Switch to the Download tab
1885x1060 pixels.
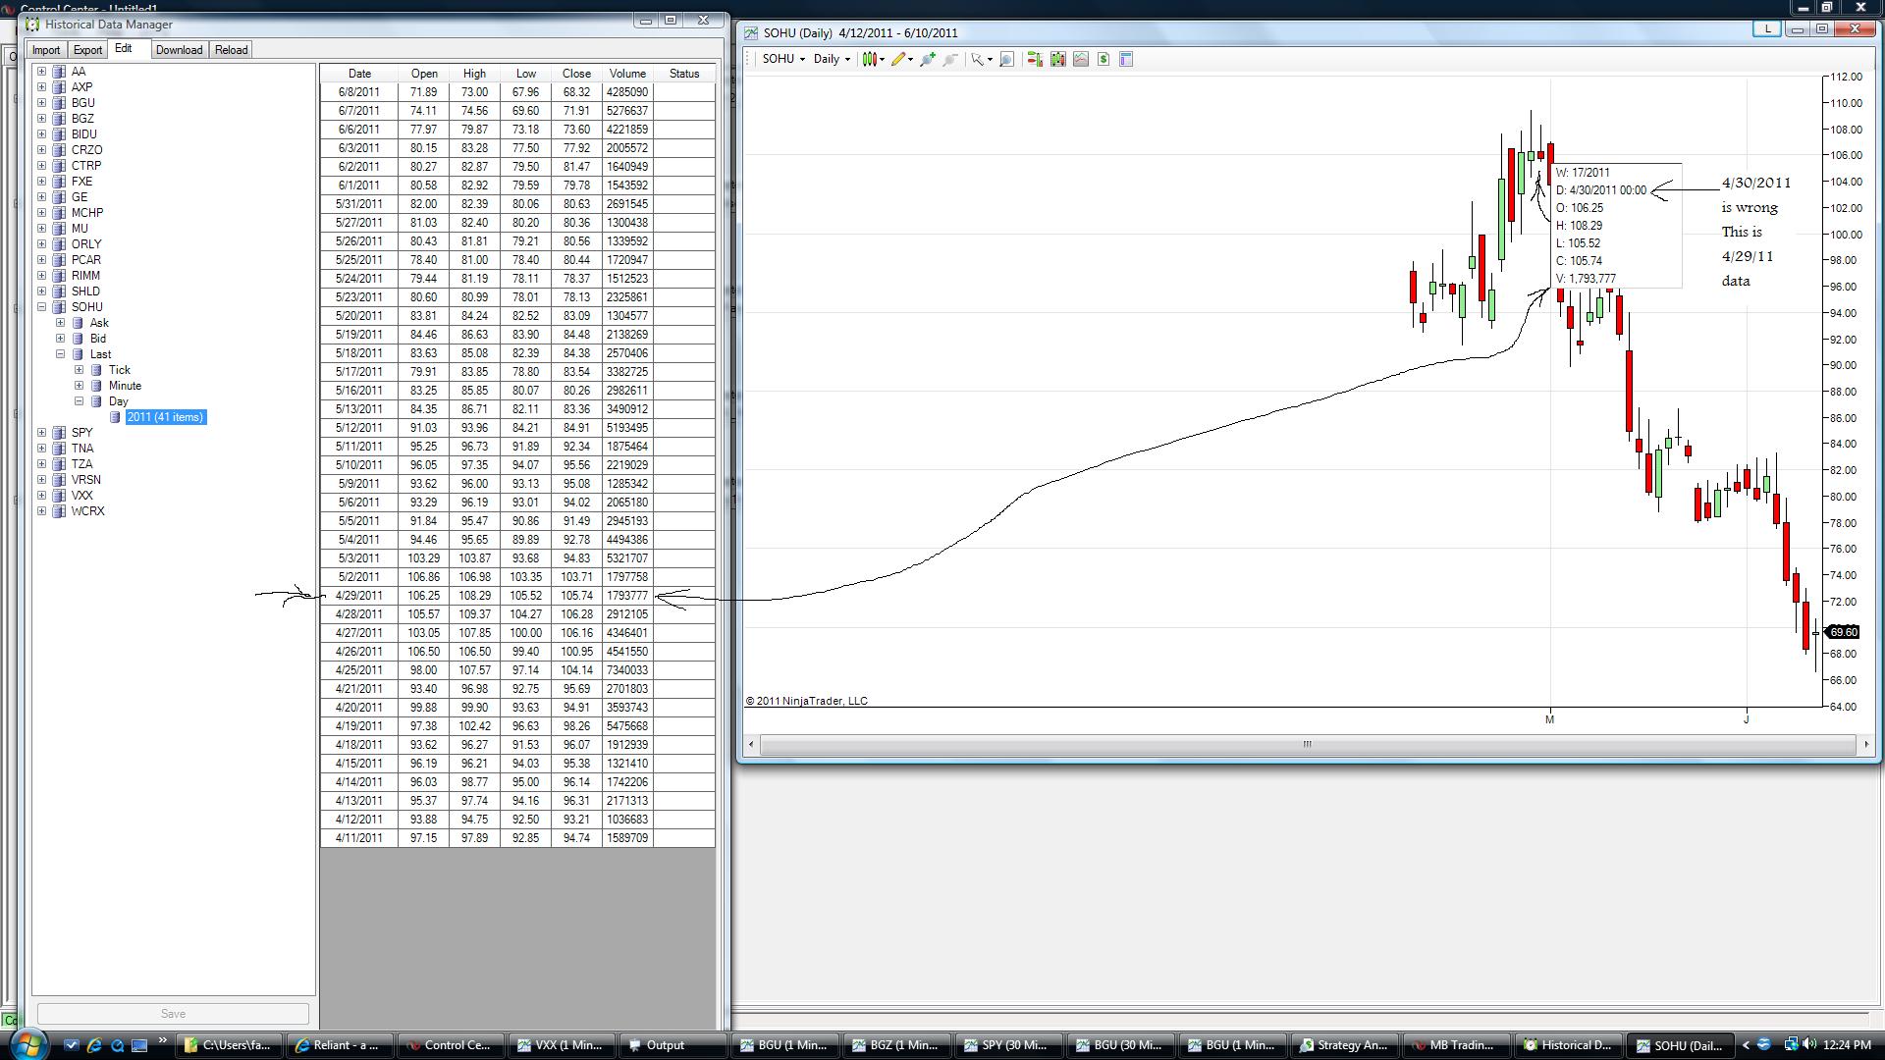point(179,50)
